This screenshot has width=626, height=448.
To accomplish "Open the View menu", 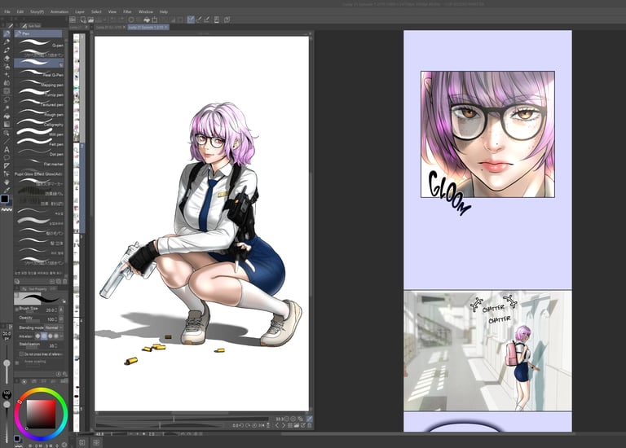I will [x=112, y=12].
